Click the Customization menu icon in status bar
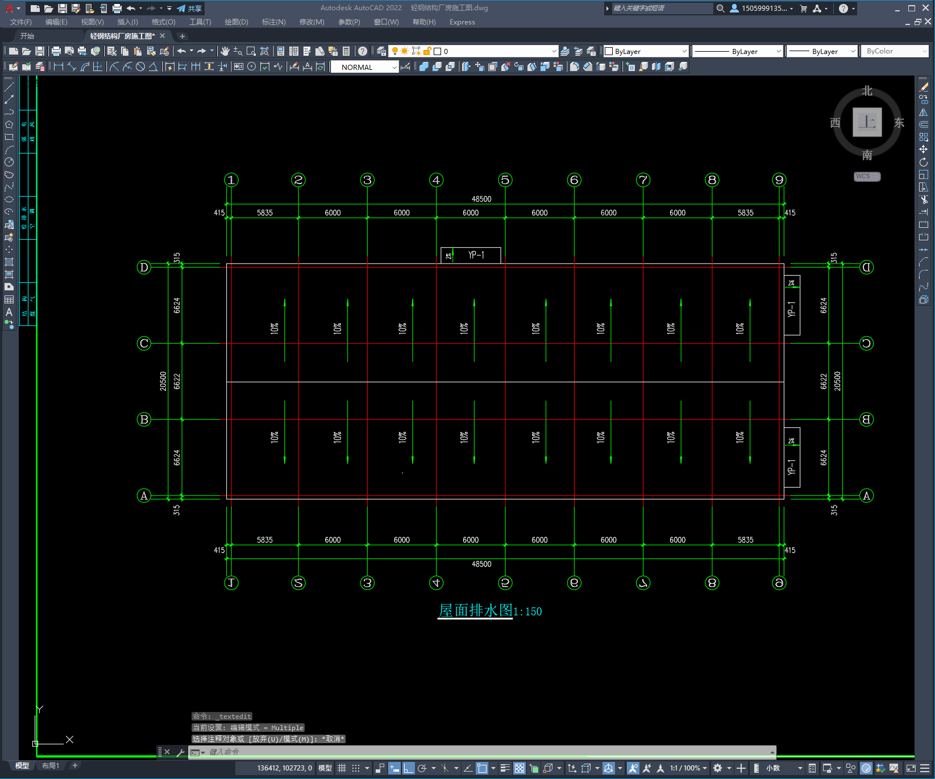This screenshot has width=935, height=779. (x=925, y=768)
